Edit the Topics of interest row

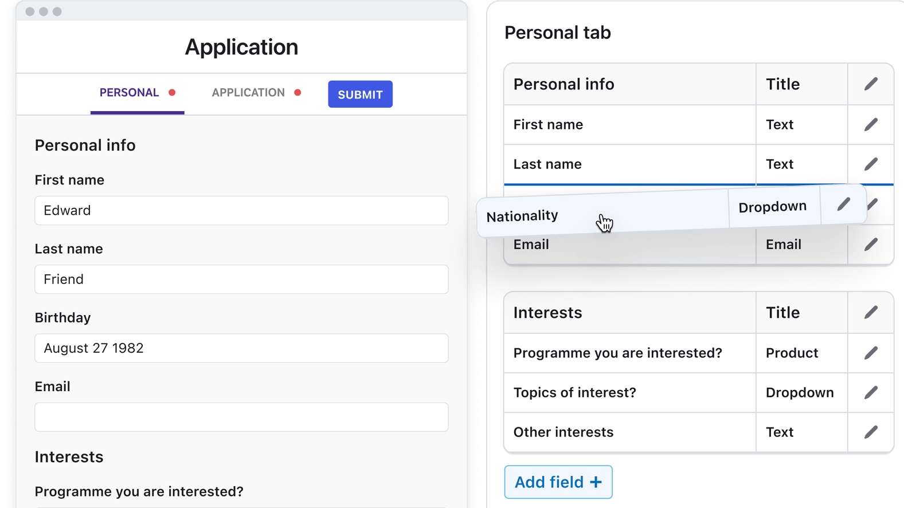click(x=871, y=392)
